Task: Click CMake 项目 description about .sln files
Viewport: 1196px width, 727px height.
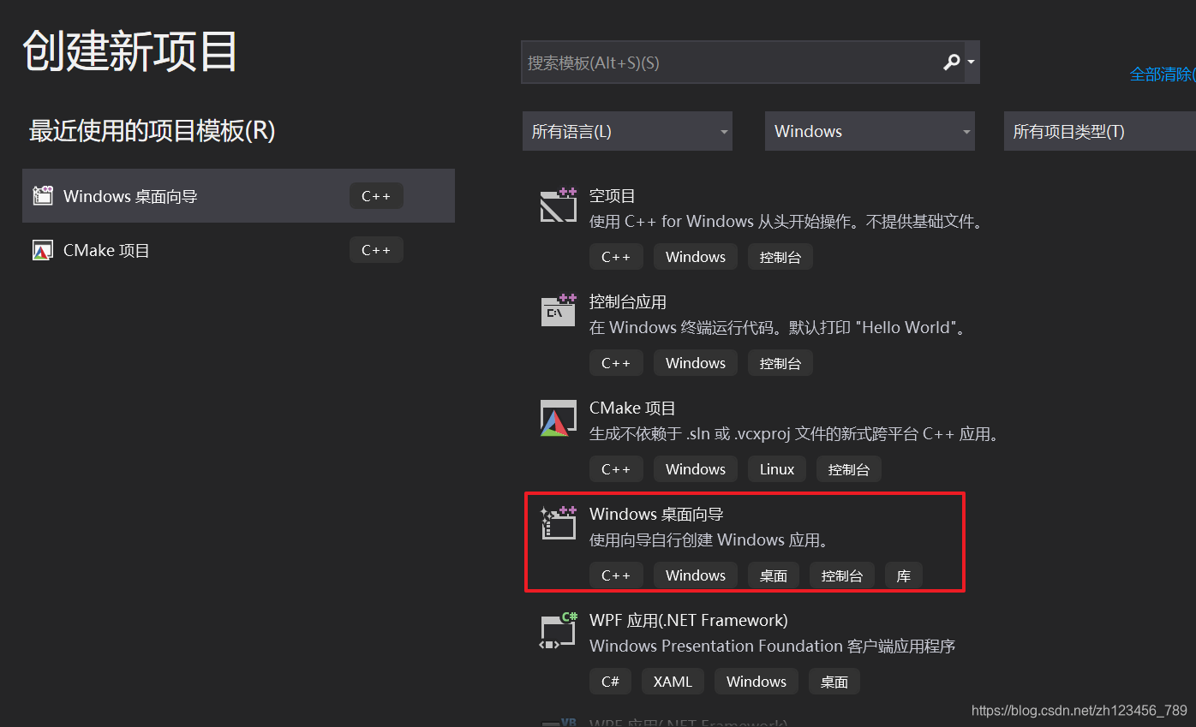Action: click(x=795, y=434)
